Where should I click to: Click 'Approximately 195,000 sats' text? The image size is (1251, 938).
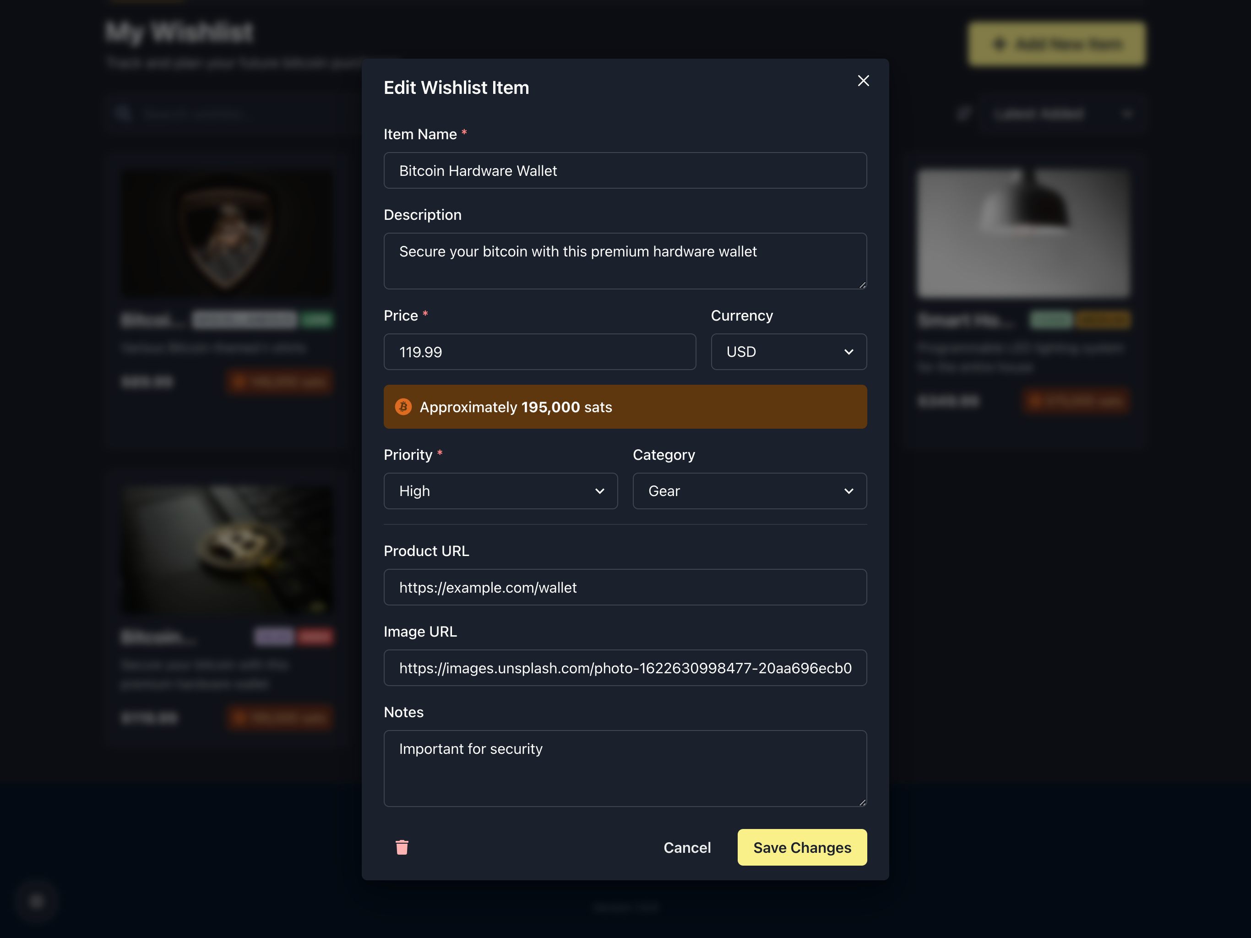(516, 407)
